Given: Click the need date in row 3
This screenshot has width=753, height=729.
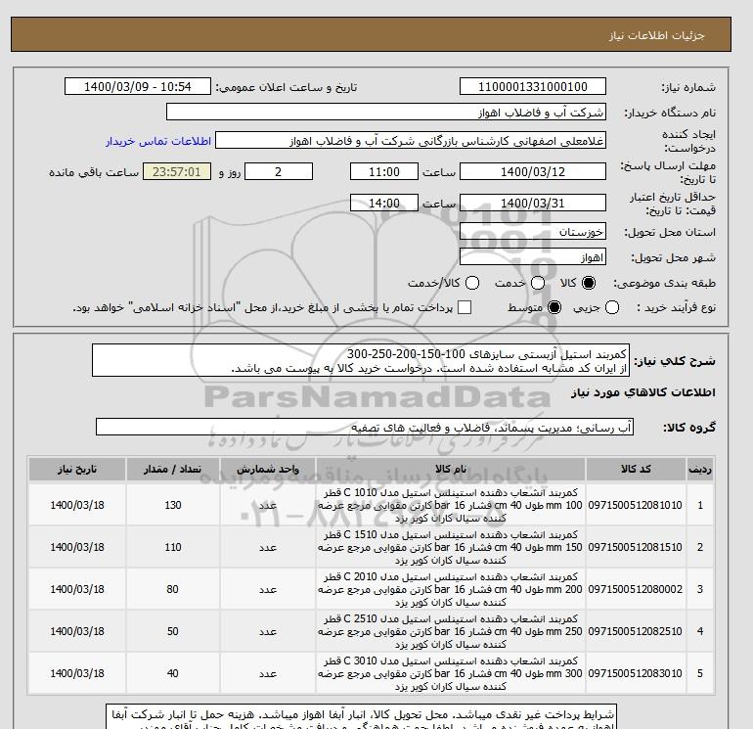Looking at the screenshot, I should point(77,589).
